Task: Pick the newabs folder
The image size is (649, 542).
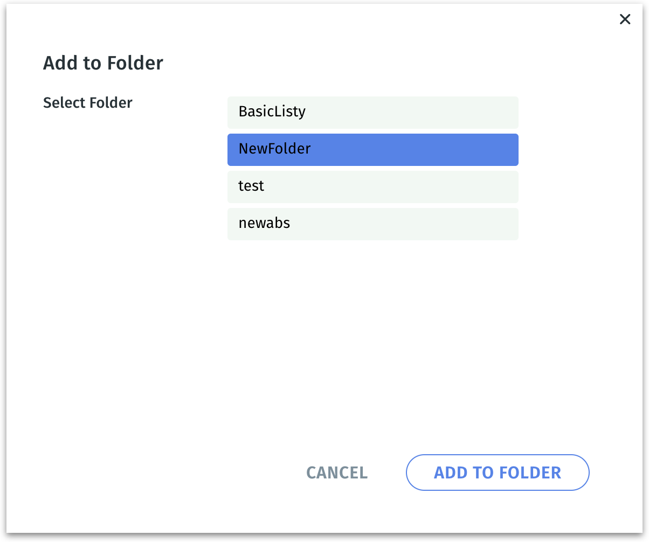Action: [372, 224]
